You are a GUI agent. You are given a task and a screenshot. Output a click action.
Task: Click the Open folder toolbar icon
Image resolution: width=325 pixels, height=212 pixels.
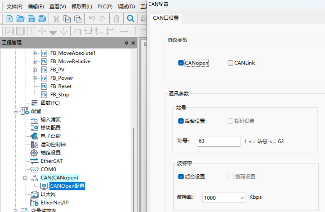pyautogui.click(x=20, y=19)
